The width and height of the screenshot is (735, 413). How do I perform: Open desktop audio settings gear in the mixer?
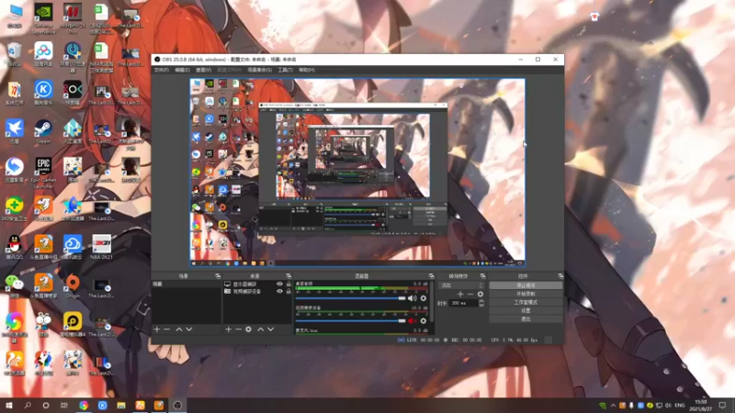pos(424,298)
